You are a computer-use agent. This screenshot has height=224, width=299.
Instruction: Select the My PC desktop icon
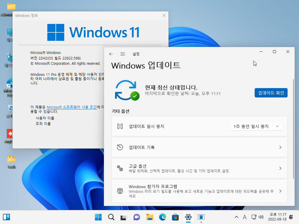pyautogui.click(x=10, y=35)
